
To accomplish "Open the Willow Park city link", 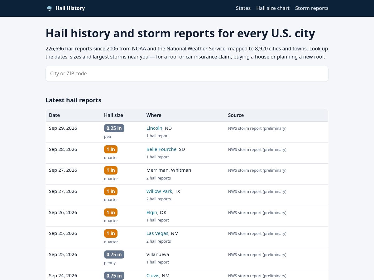I will click(159, 191).
